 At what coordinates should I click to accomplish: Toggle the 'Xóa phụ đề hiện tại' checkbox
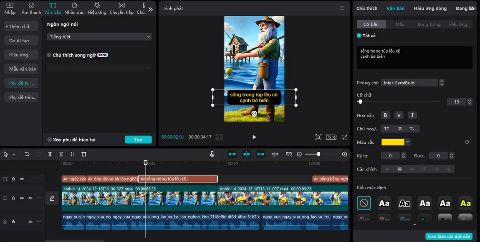coord(49,140)
